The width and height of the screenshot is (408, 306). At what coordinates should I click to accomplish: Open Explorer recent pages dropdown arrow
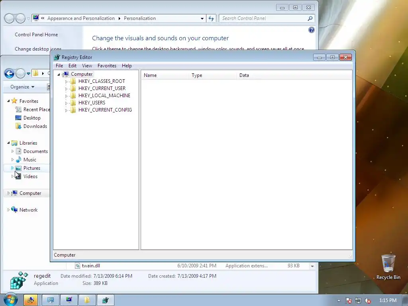[28, 74]
